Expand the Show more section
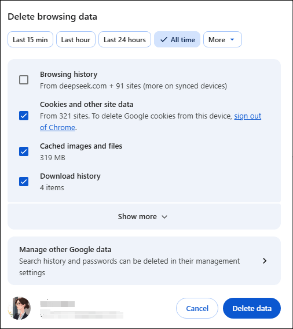The image size is (293, 329). [144, 216]
